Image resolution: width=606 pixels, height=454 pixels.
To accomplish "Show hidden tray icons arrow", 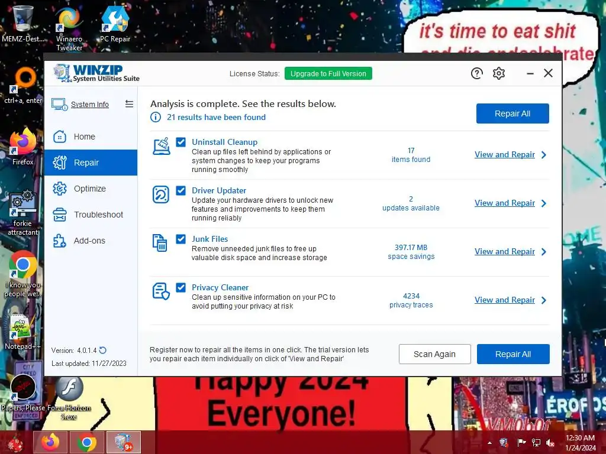I will [x=489, y=443].
